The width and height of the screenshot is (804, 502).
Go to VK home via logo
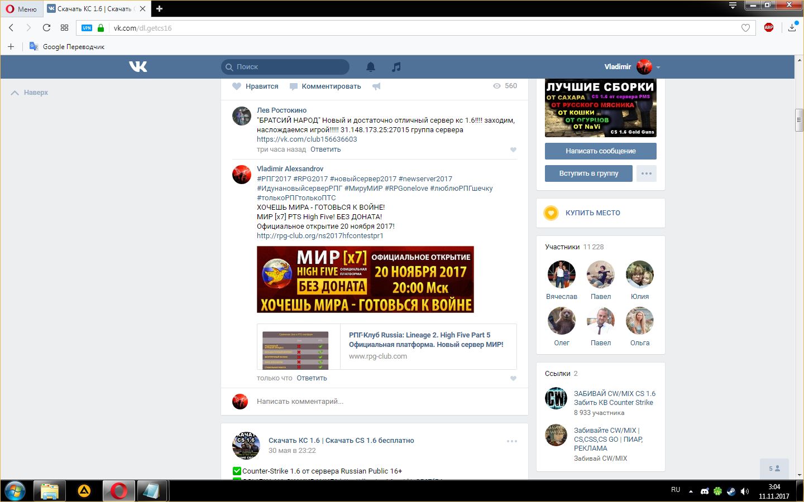pyautogui.click(x=138, y=67)
